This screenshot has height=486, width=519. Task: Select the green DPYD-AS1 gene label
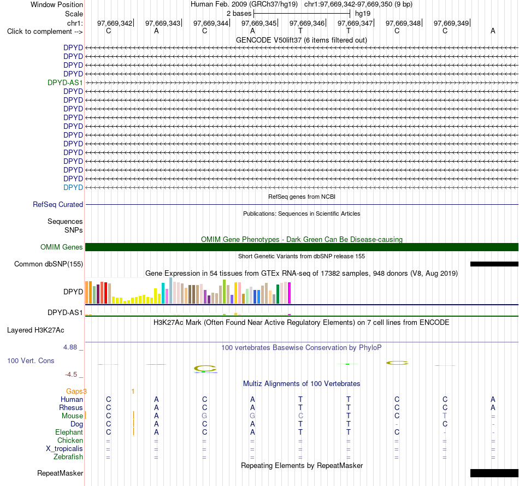(65, 82)
